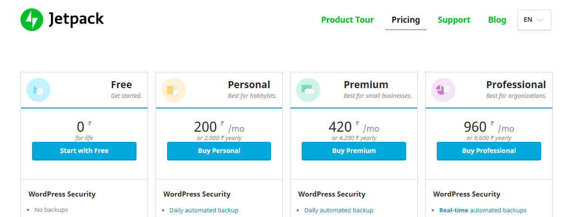The height and width of the screenshot is (217, 576).
Task: Click the Start with Free button
Action: click(84, 151)
